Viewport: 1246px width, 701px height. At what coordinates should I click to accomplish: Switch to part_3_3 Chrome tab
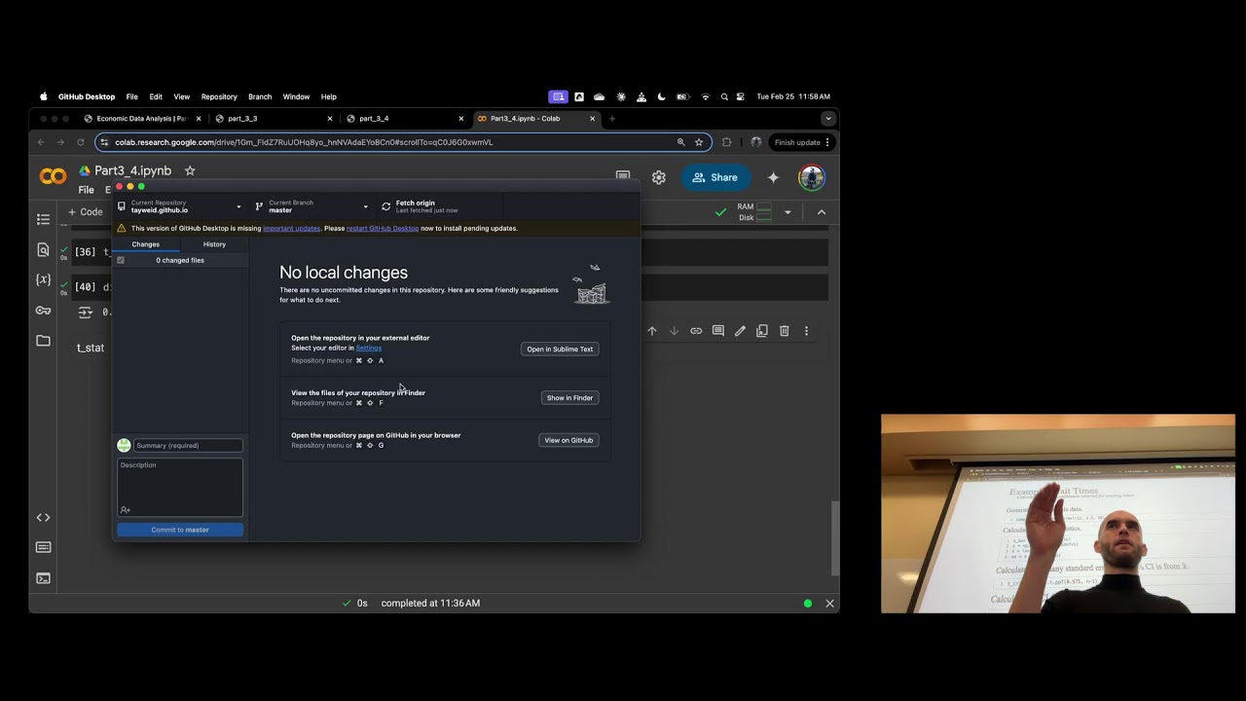click(x=272, y=119)
